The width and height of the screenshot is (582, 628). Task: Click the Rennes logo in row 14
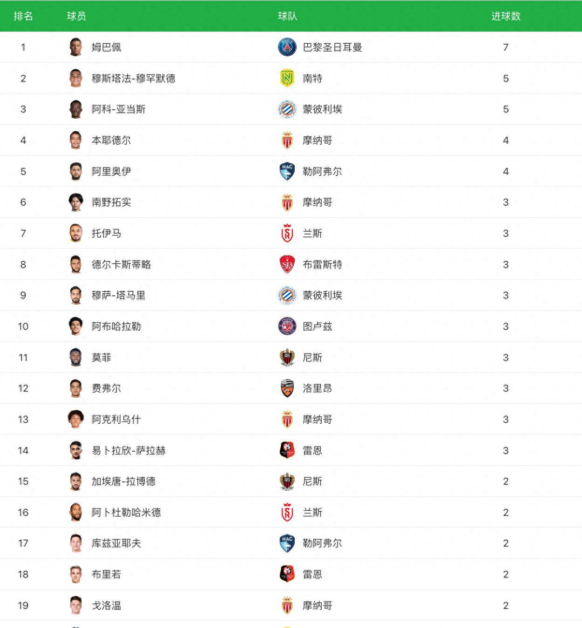287,450
